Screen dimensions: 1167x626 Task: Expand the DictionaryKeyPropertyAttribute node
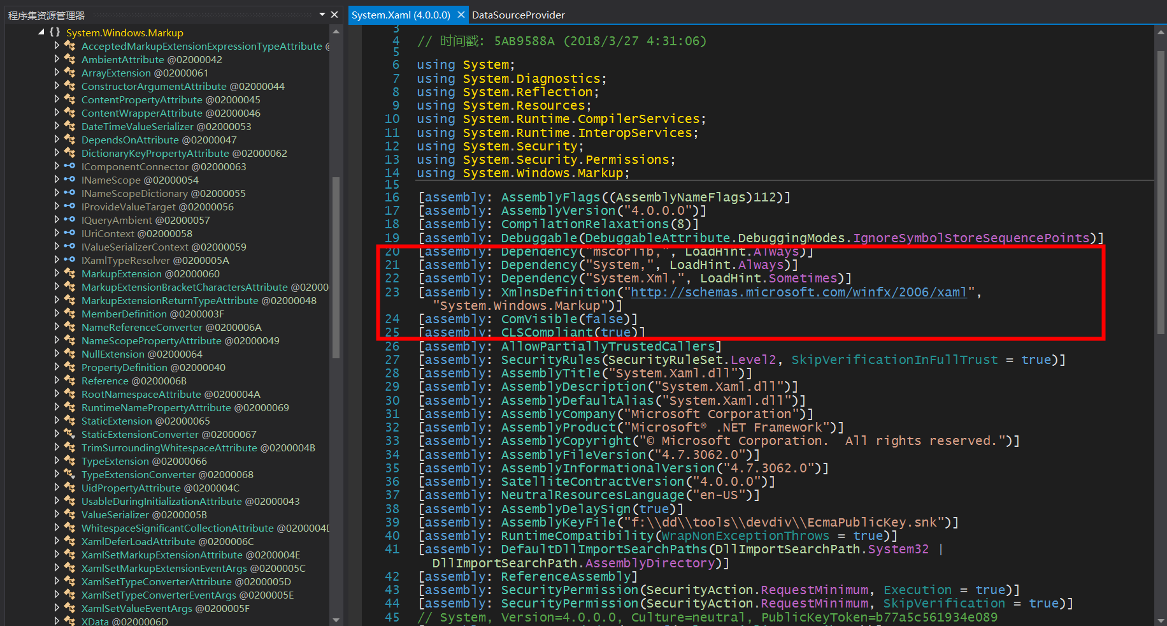(57, 153)
